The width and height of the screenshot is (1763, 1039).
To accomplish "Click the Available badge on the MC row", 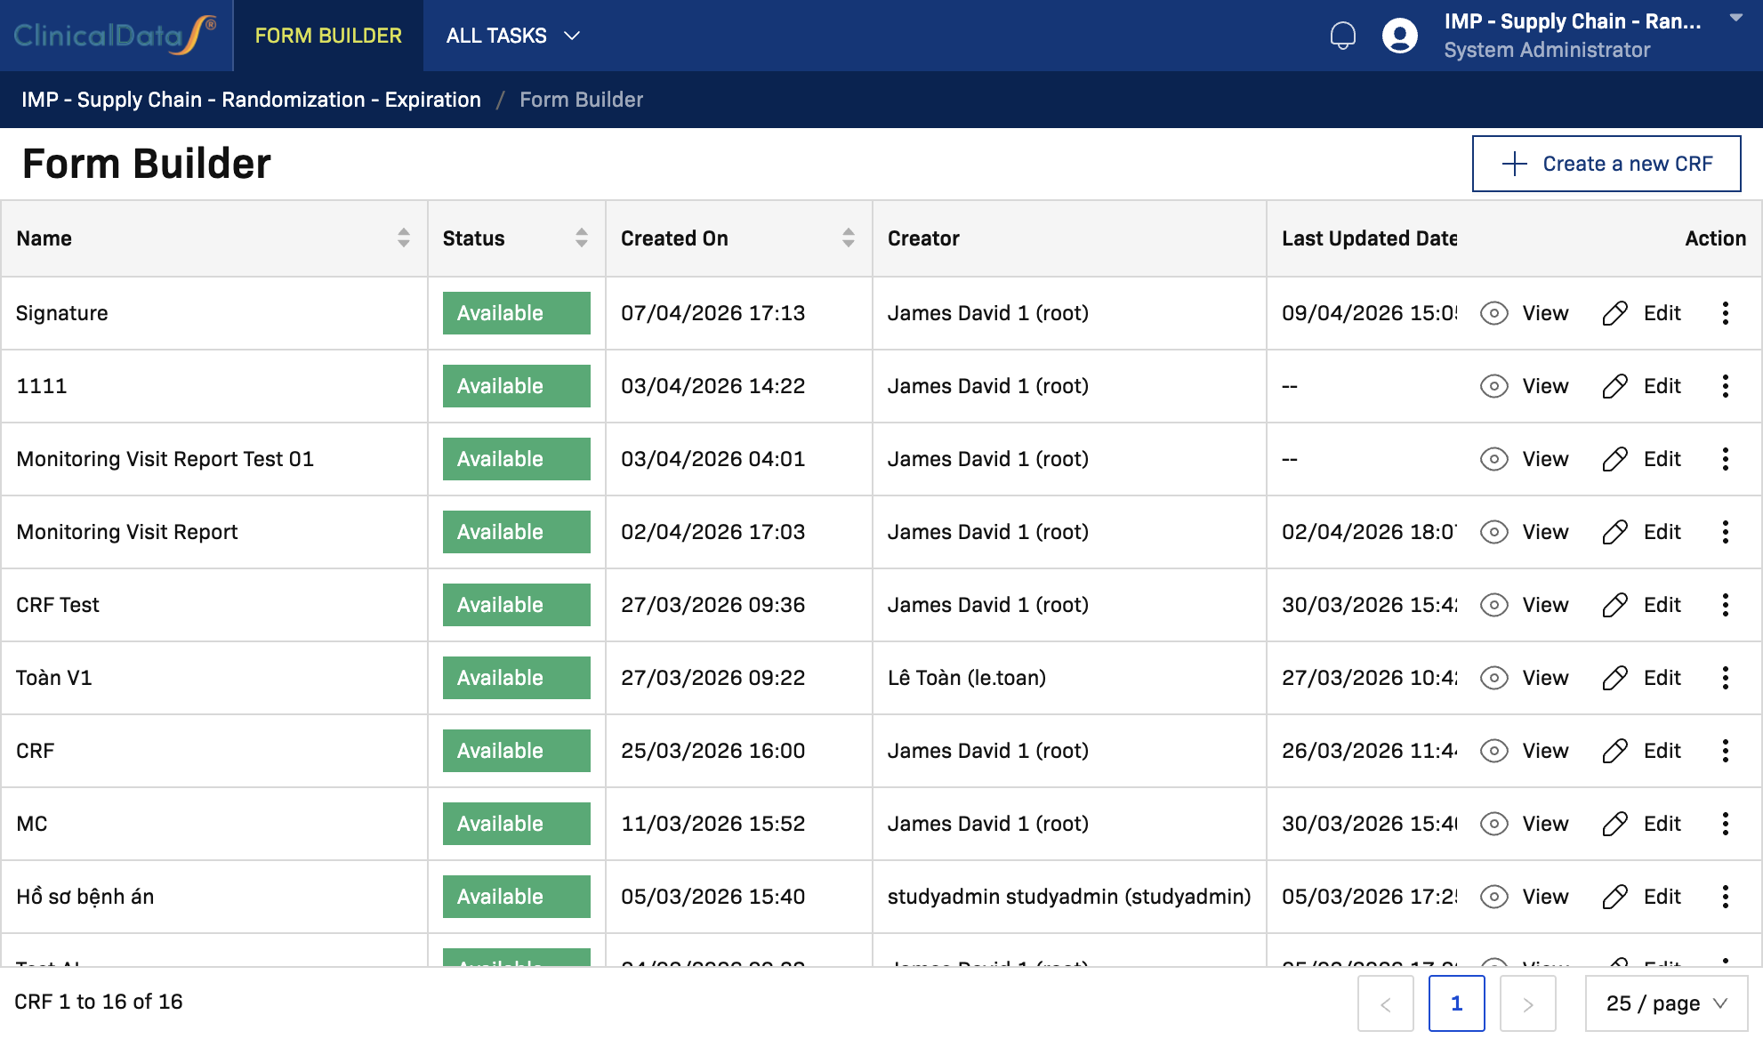I will click(x=516, y=823).
